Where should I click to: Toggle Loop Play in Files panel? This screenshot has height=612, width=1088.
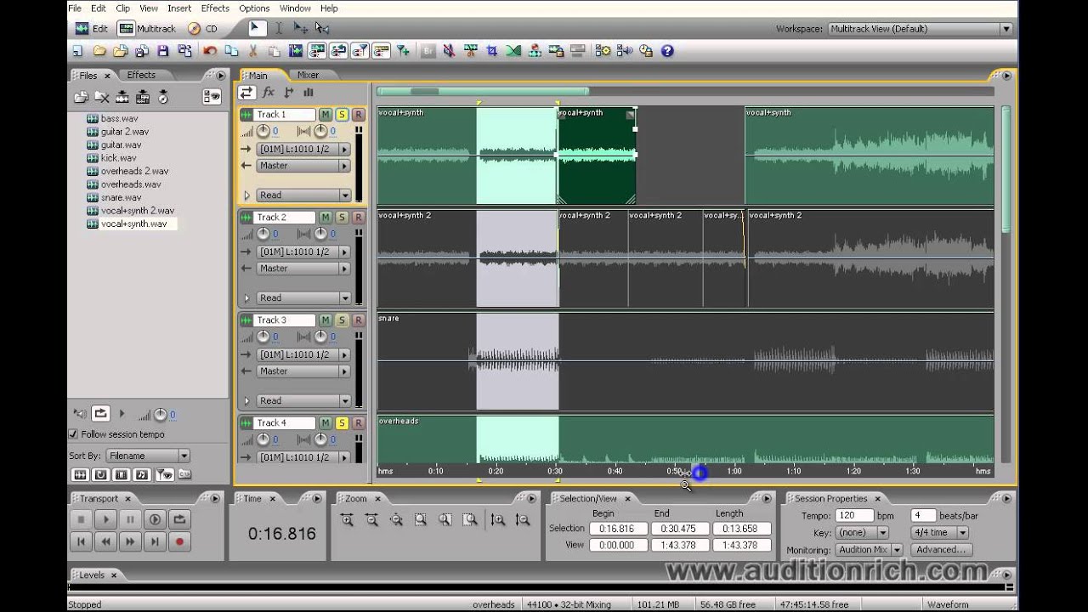[x=100, y=414]
